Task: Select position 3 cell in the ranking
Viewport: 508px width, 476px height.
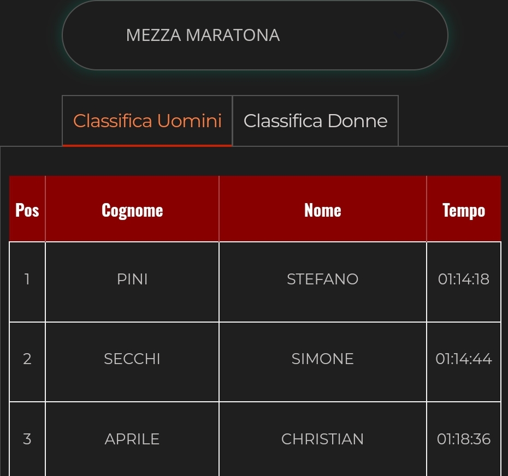Action: [27, 439]
